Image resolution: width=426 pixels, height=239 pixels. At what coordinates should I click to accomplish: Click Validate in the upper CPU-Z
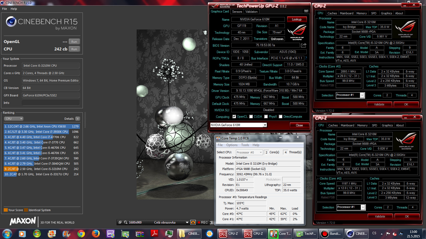379,104
